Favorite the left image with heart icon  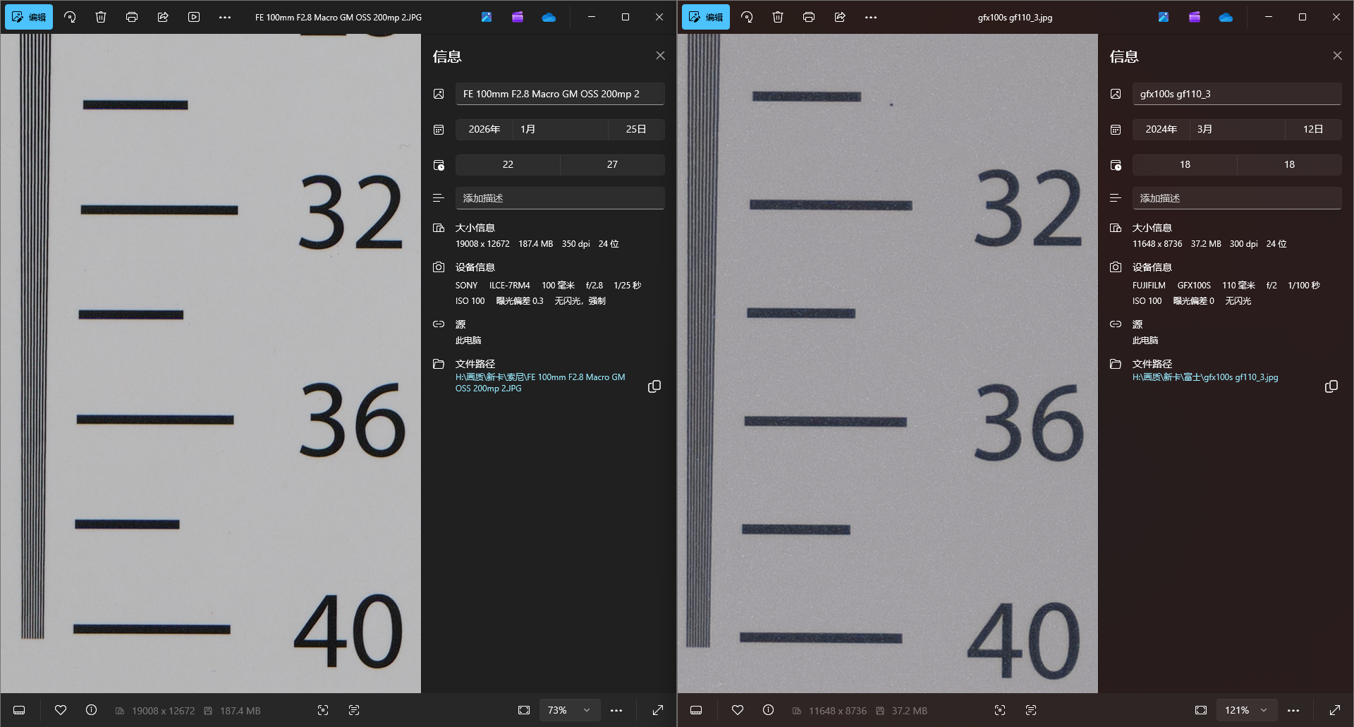click(61, 710)
